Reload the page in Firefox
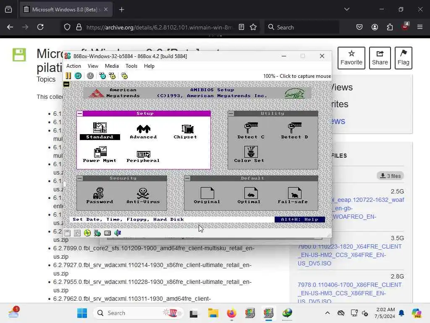This screenshot has width=430, height=323. click(40, 27)
